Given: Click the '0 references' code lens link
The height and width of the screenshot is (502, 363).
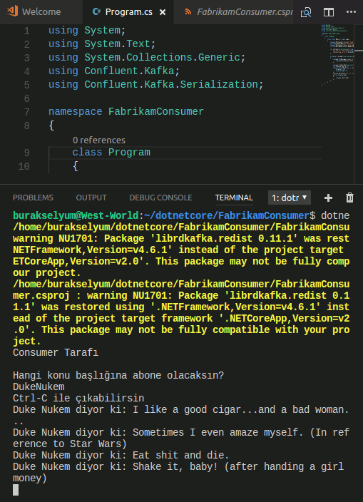Looking at the screenshot, I should point(99,140).
